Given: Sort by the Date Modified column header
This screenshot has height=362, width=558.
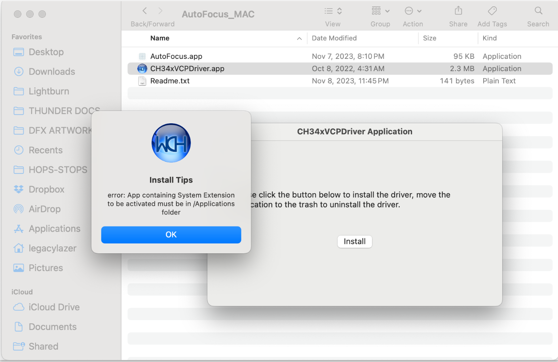Looking at the screenshot, I should pyautogui.click(x=334, y=38).
